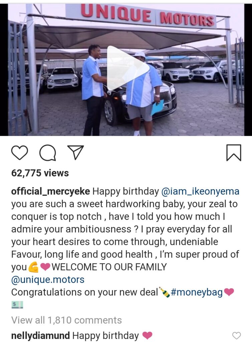The height and width of the screenshot is (342, 252).
Task: Open @iam_ikeonyema mention
Action: [200, 191]
